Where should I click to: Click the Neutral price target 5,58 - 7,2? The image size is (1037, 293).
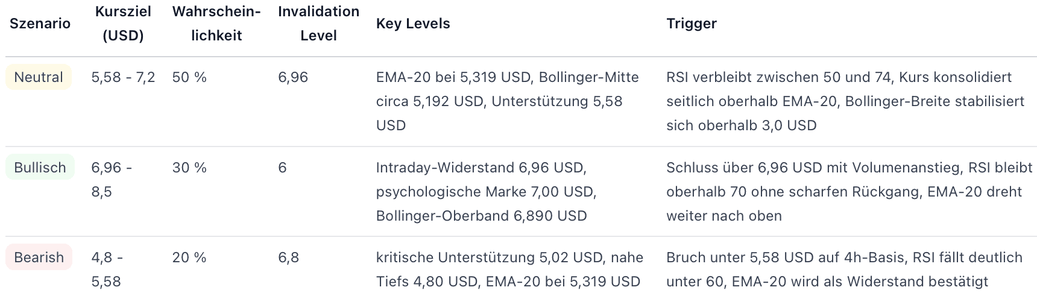tap(123, 77)
